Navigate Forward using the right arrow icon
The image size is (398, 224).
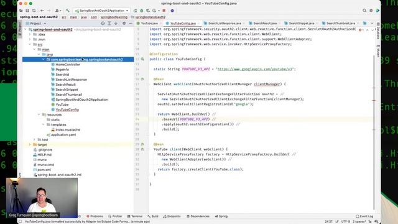pyautogui.click(x=49, y=11)
